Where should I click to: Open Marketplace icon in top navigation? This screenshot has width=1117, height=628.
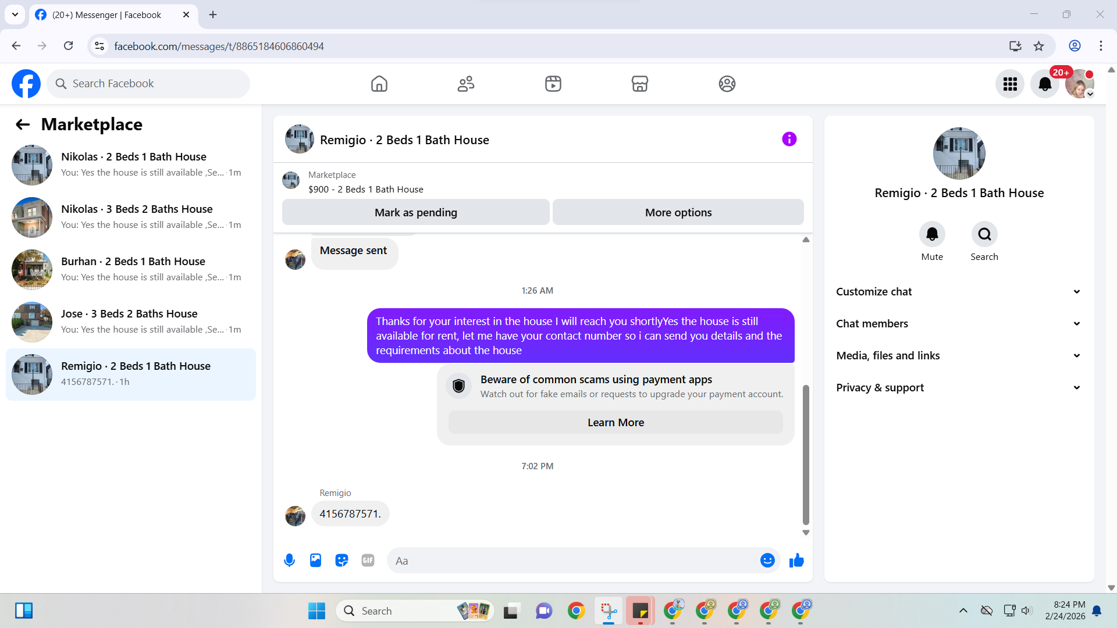pyautogui.click(x=640, y=84)
